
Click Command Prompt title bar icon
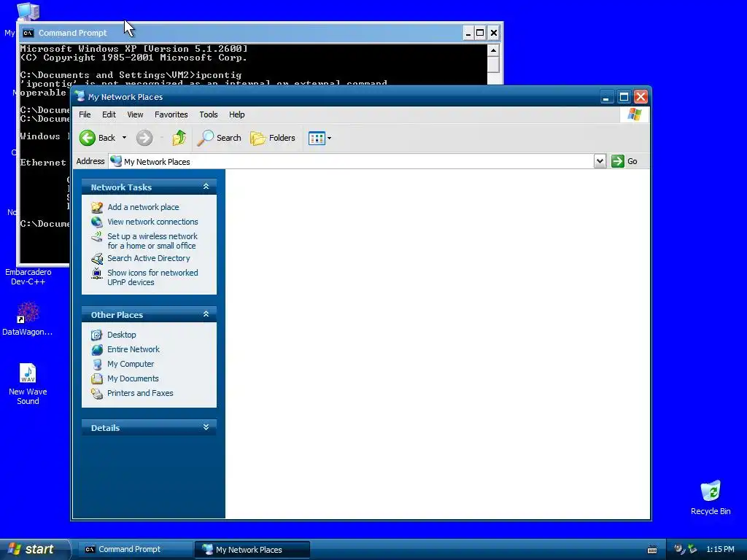[x=28, y=33]
